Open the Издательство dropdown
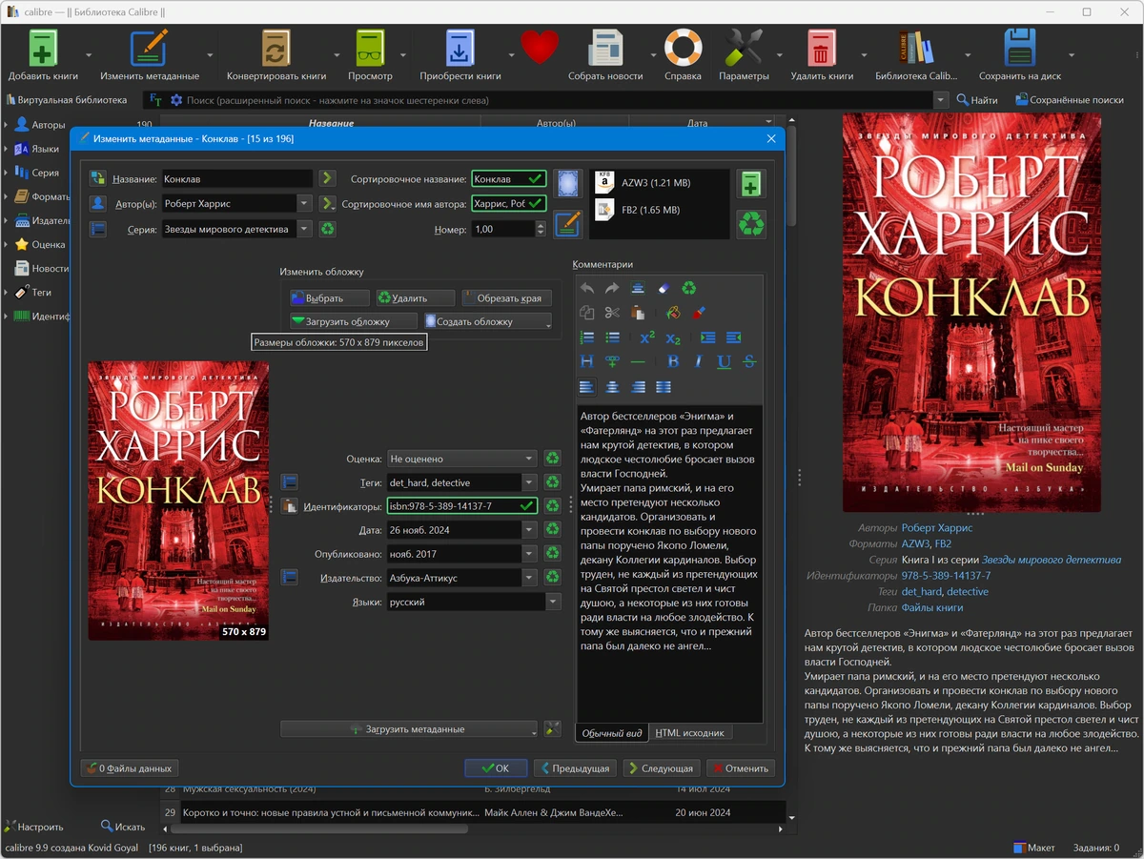Viewport: 1144px width, 859px height. tap(529, 578)
